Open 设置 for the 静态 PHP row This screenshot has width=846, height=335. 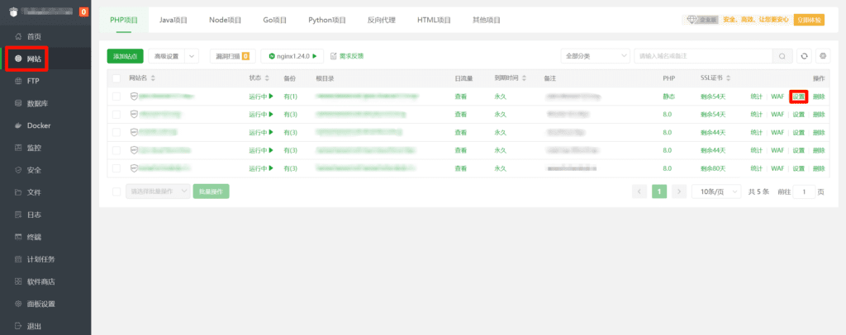pos(799,97)
